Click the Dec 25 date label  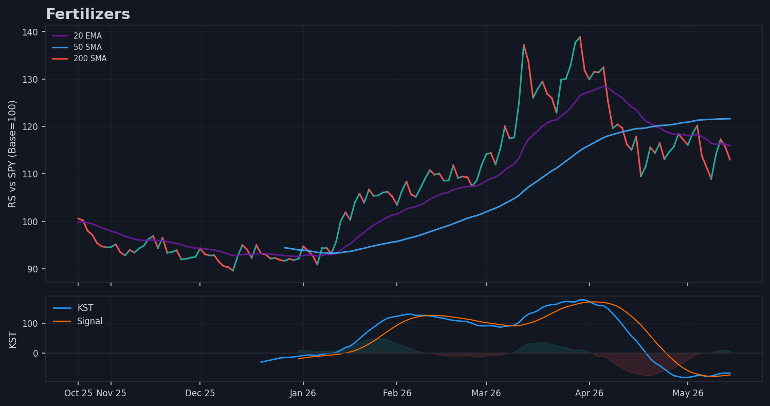200,393
